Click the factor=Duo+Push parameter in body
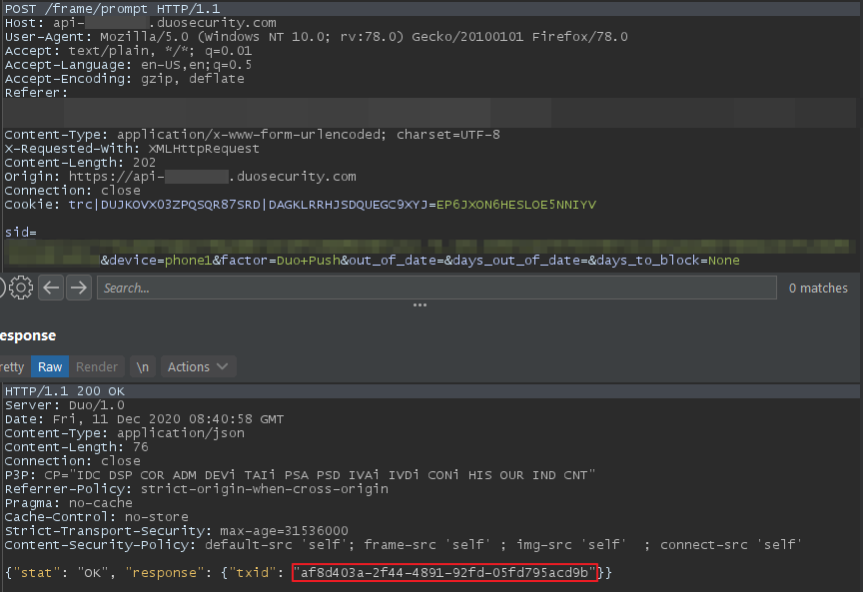Screen dimensions: 863x592 [x=281, y=261]
